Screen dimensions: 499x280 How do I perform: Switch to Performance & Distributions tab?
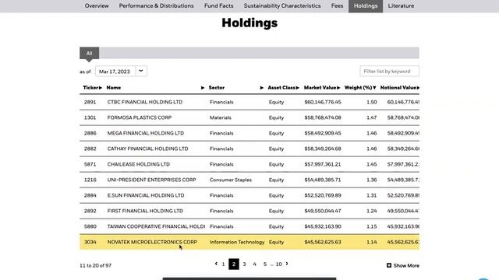[156, 5]
